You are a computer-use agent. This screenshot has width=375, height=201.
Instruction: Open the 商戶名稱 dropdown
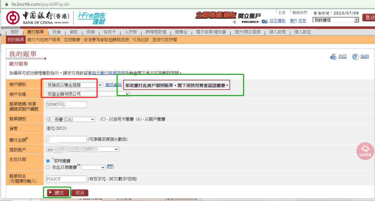point(88,94)
